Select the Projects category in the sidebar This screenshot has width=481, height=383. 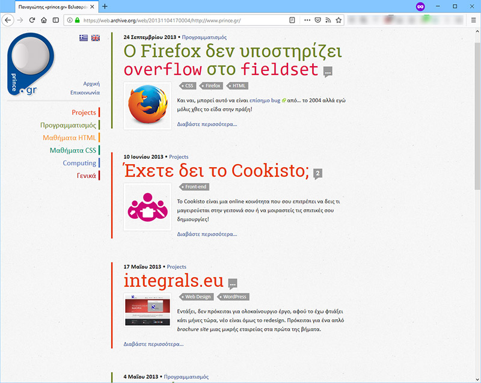[84, 112]
